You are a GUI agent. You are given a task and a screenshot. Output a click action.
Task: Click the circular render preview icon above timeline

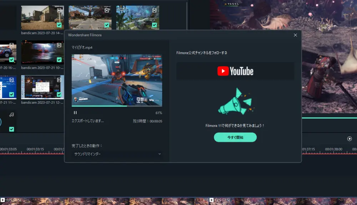(350, 139)
